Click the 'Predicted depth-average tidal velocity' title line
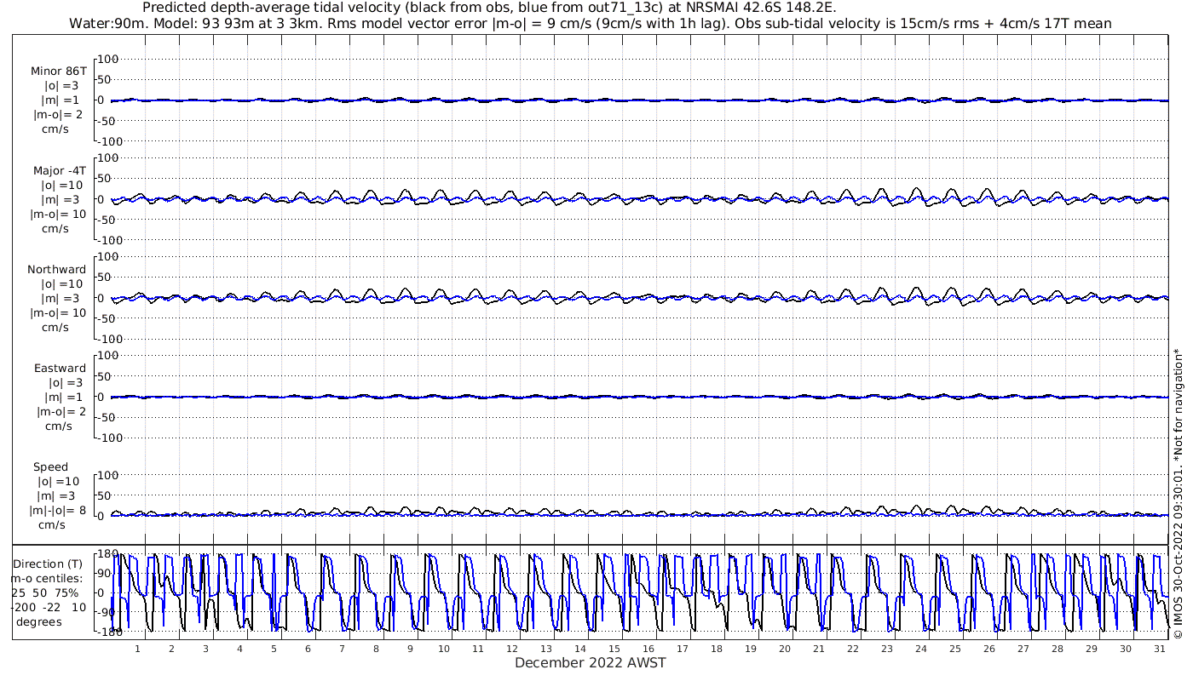The width and height of the screenshot is (1193, 681). (x=491, y=8)
